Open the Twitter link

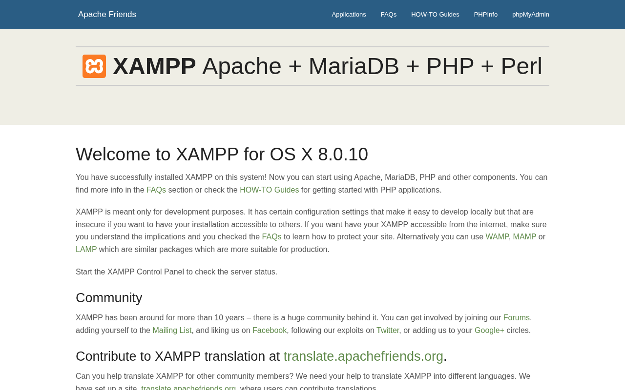(388, 331)
